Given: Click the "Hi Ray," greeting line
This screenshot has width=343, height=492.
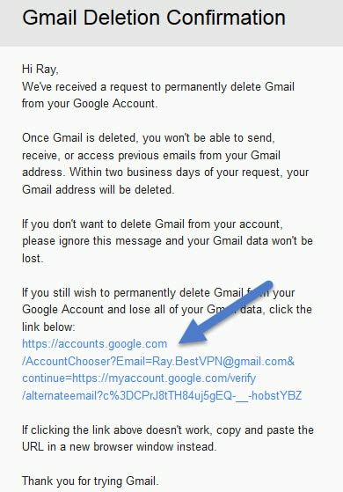Looking at the screenshot, I should pyautogui.click(x=40, y=69).
